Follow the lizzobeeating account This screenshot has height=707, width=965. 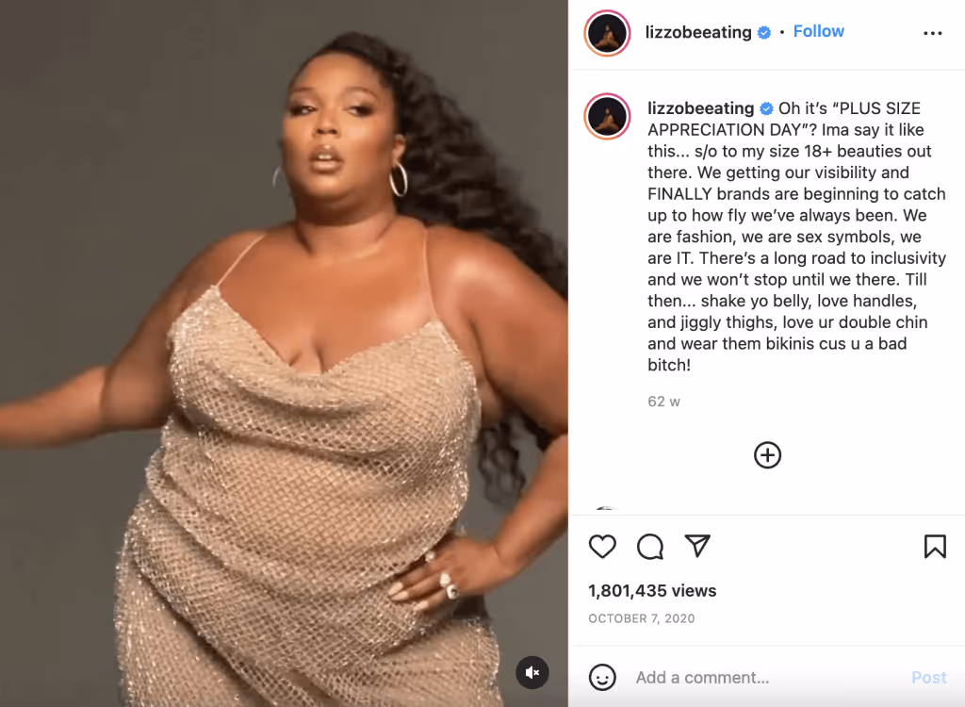[819, 31]
